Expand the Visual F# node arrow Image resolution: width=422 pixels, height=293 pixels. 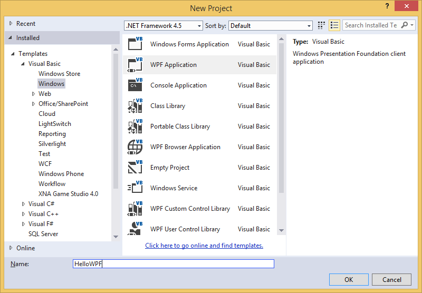[x=23, y=224]
